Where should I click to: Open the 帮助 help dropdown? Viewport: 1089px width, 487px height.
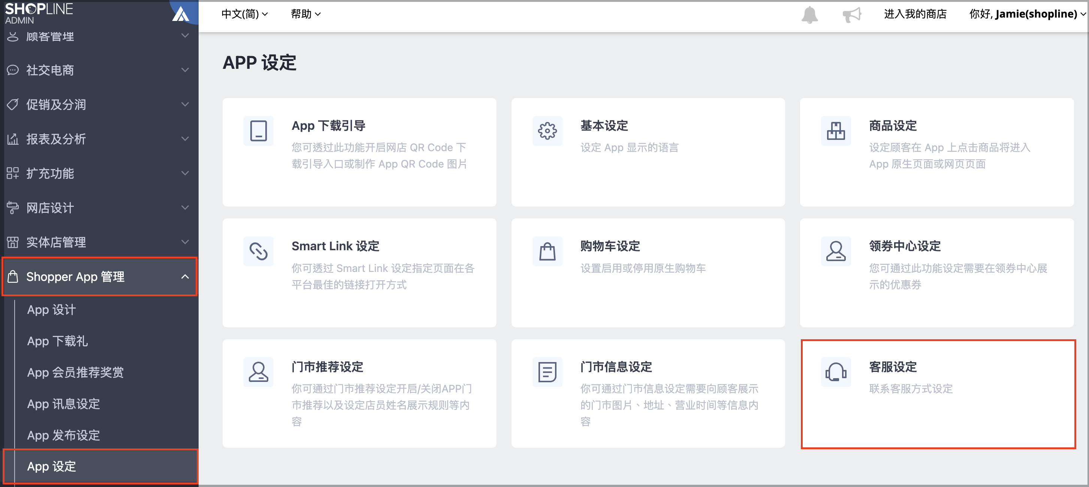click(x=306, y=14)
